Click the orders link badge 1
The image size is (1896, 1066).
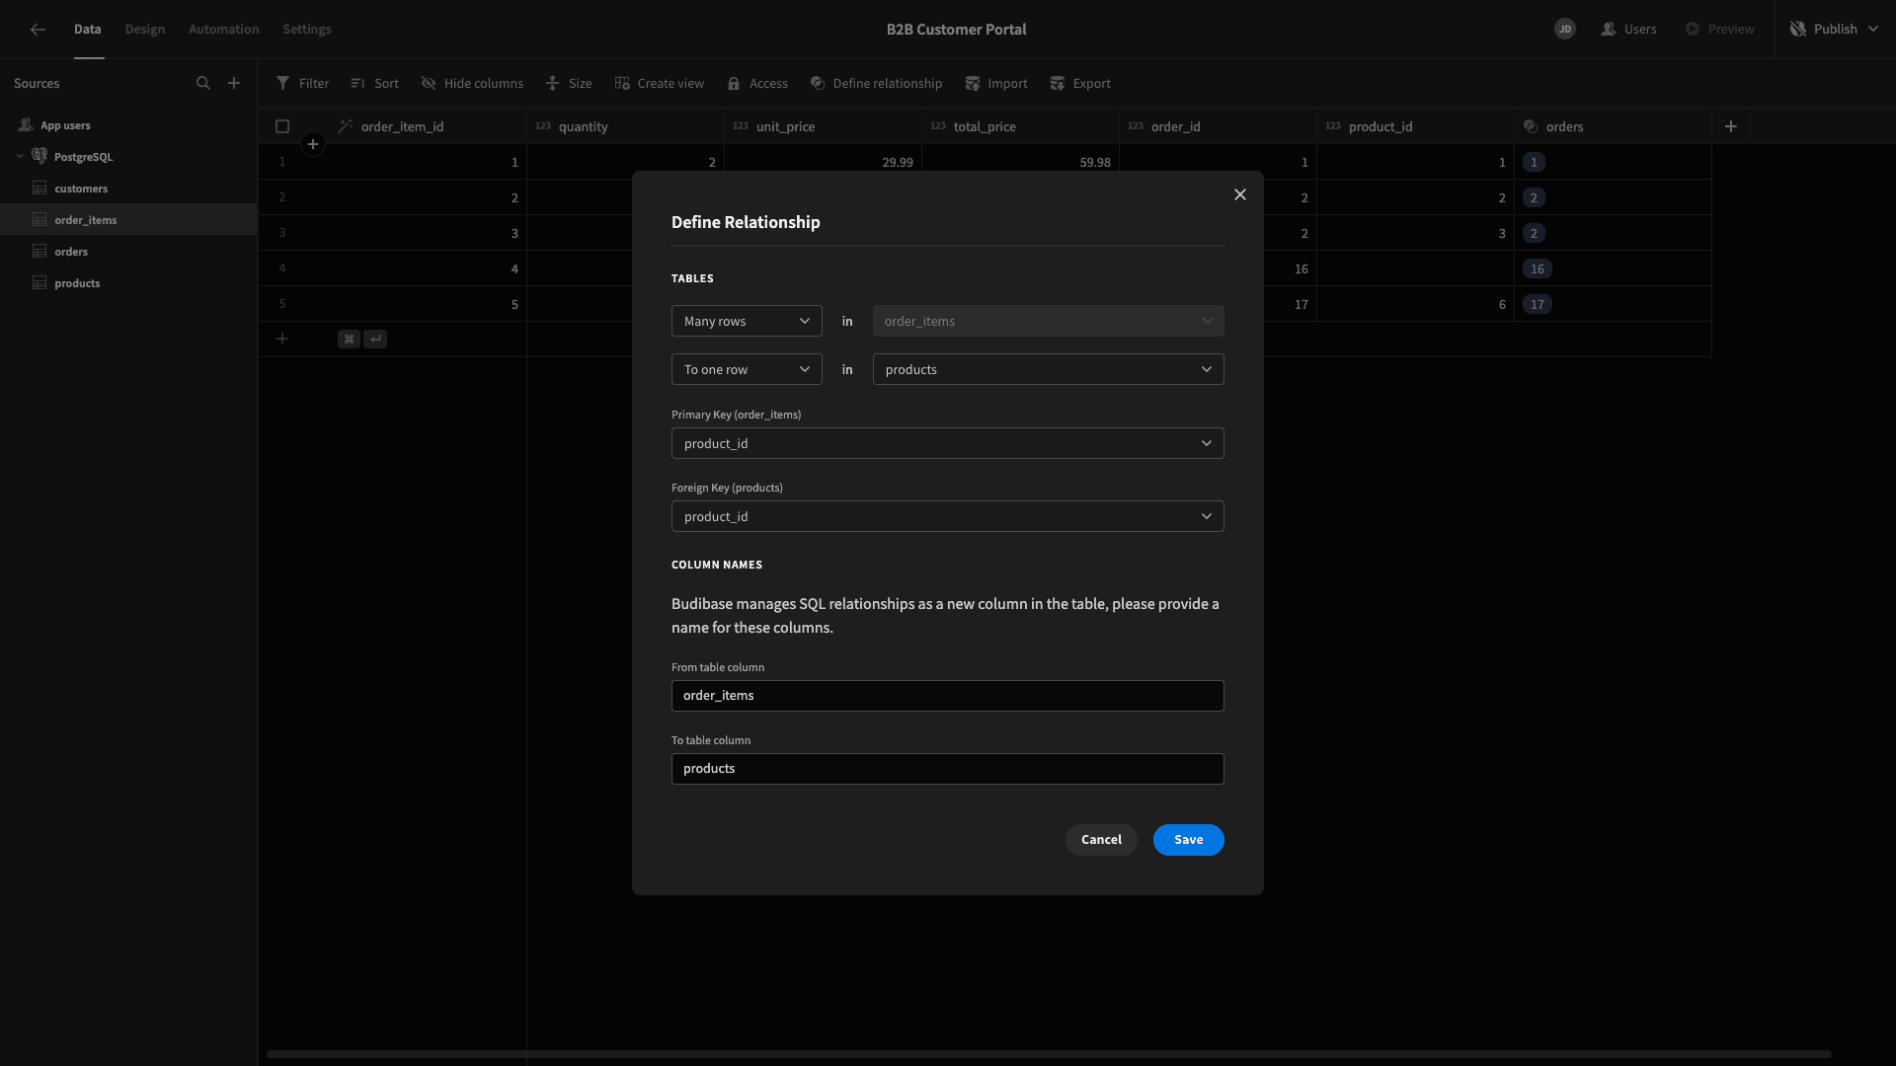pyautogui.click(x=1534, y=162)
